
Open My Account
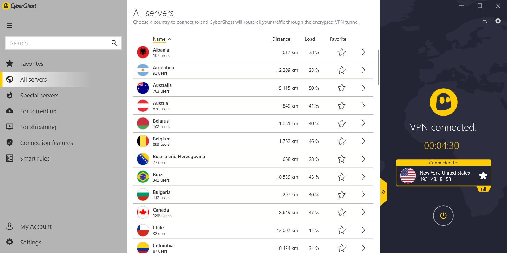click(35, 226)
